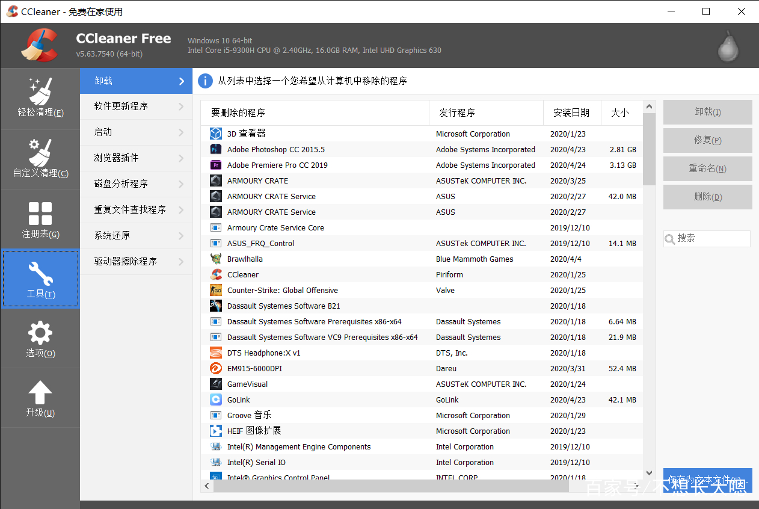The width and height of the screenshot is (759, 509).
Task: Click the Upgrade arrow icon (升级)
Action: point(40,393)
